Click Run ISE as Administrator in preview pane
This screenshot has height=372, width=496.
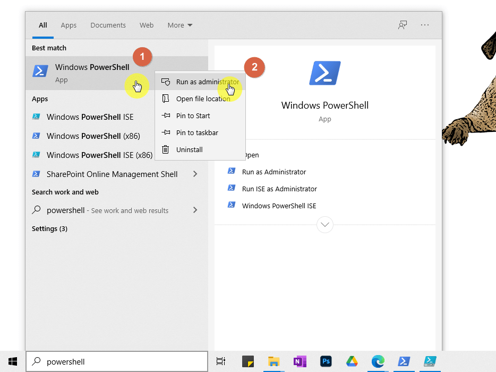point(279,189)
